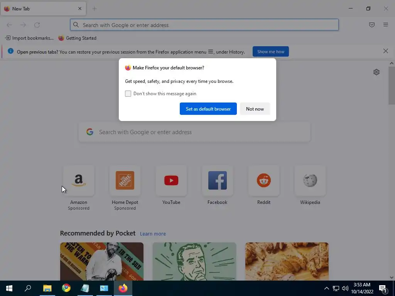The image size is (395, 296).
Task: Click scrollbar up arrow
Action: click(392, 64)
